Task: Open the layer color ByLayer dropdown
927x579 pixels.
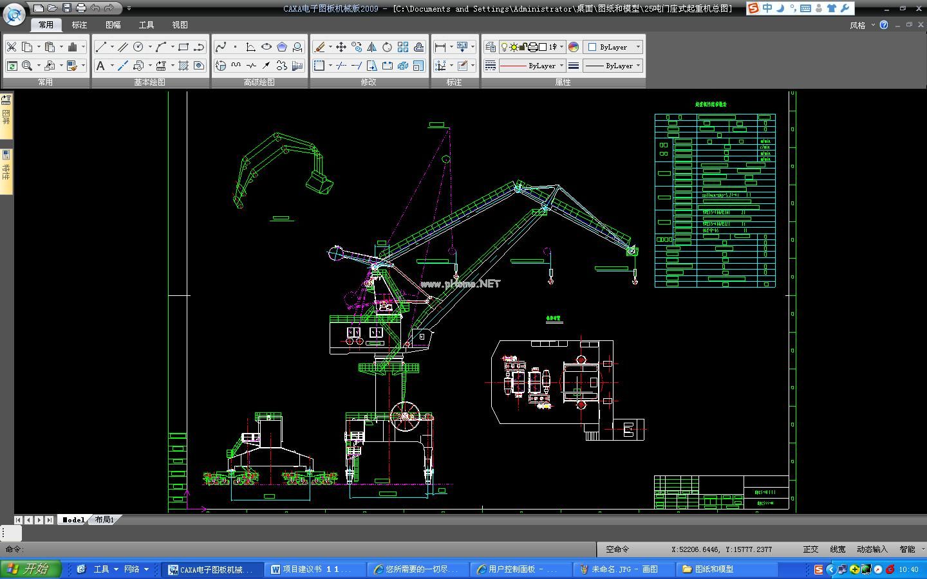Action: tap(638, 47)
